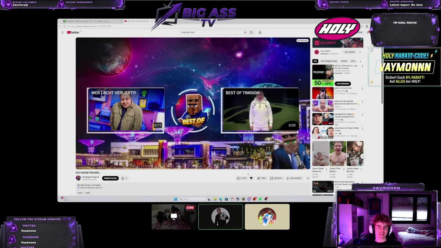Image resolution: width=441 pixels, height=248 pixels.
Task: Select the Alle filter chip
Action: [x=315, y=61]
